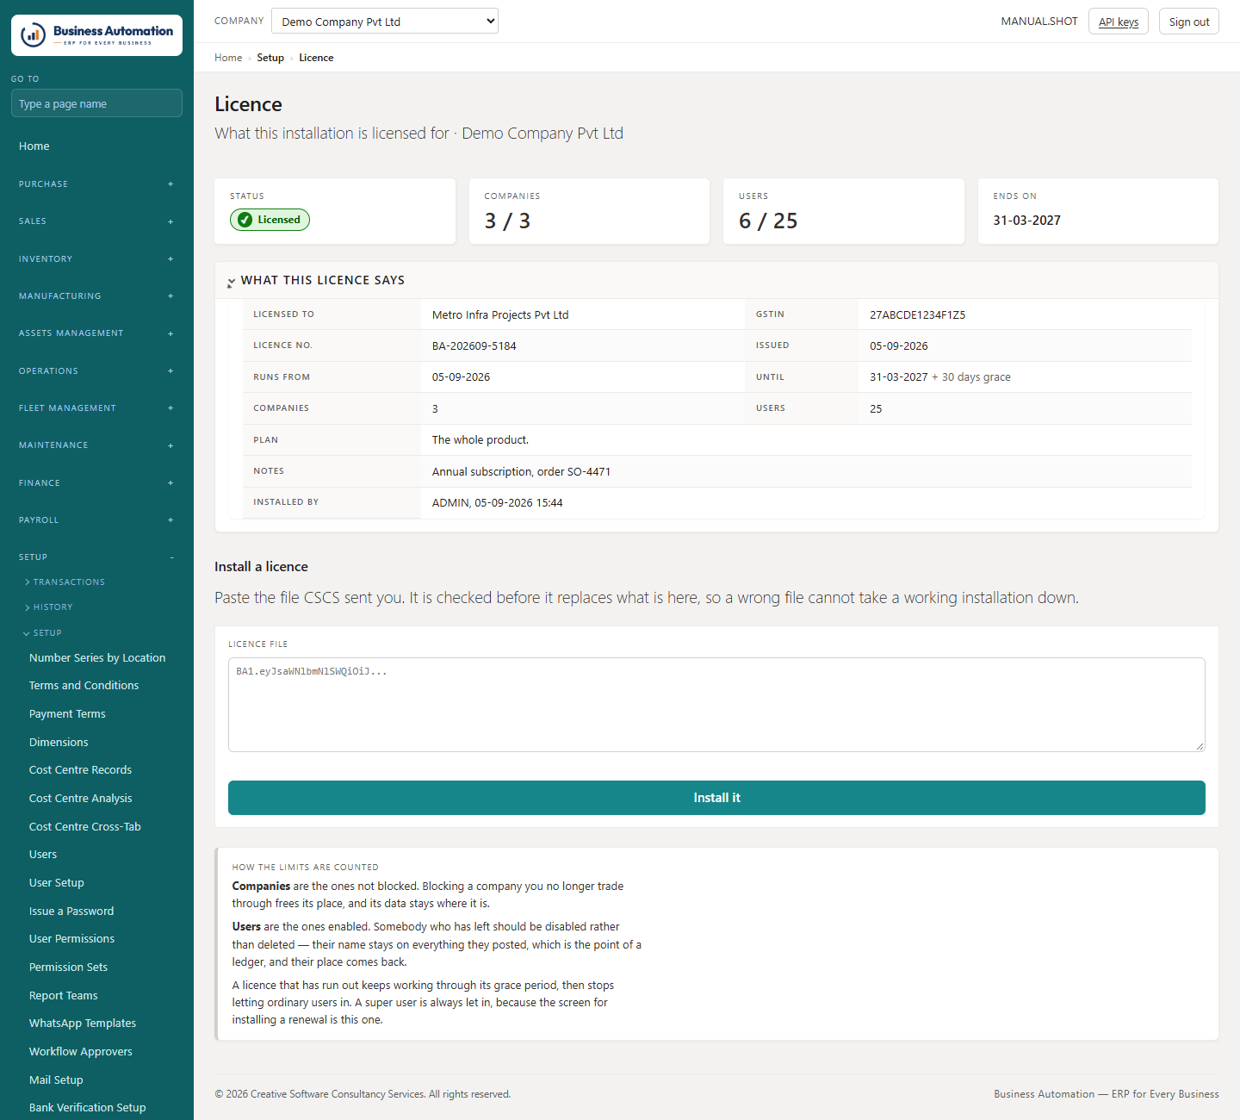Click into the Licence File text area

point(716,705)
